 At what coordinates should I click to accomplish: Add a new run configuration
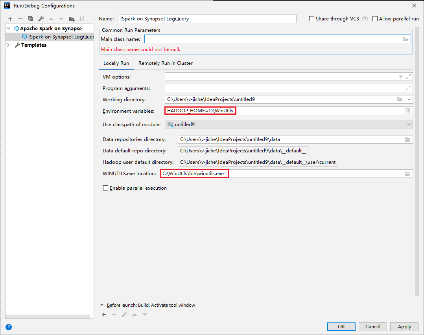click(x=10, y=18)
